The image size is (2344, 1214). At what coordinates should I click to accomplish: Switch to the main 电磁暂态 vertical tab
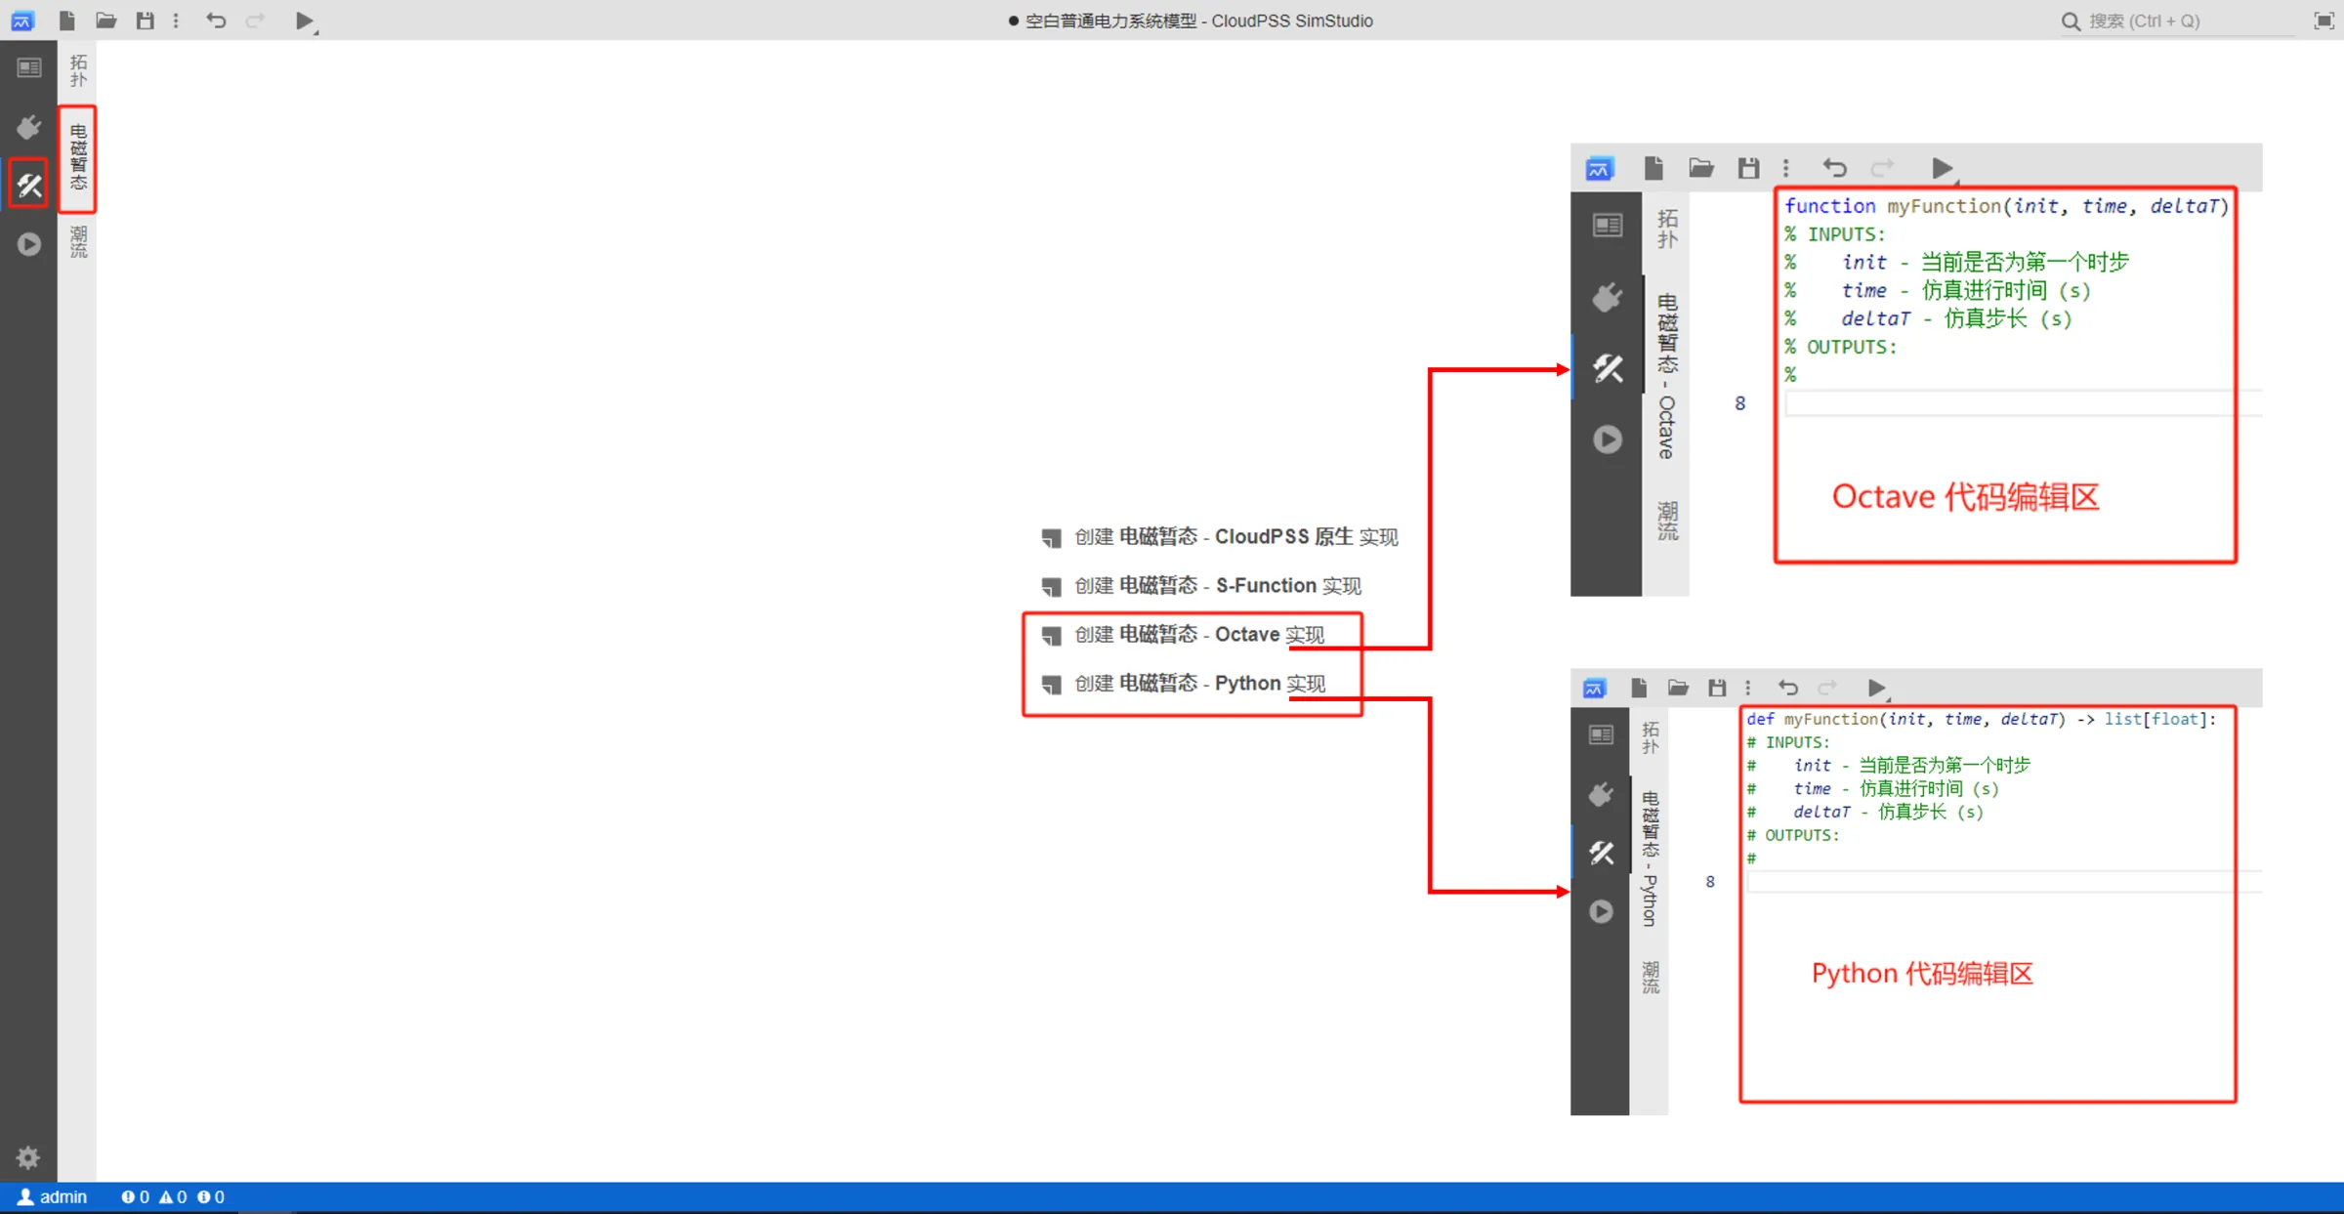[x=78, y=158]
